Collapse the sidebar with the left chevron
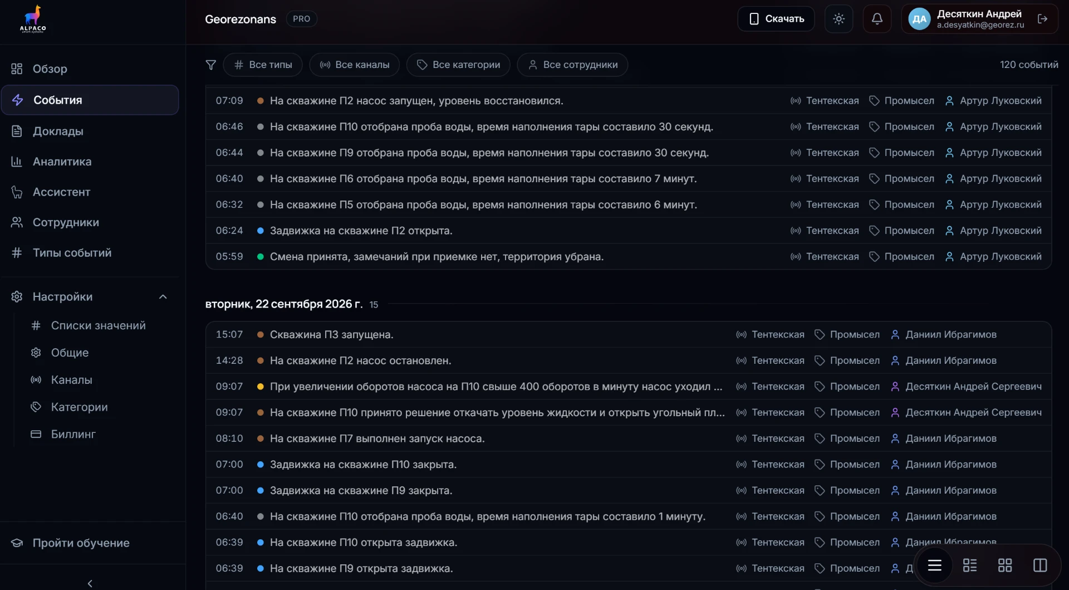 90,583
